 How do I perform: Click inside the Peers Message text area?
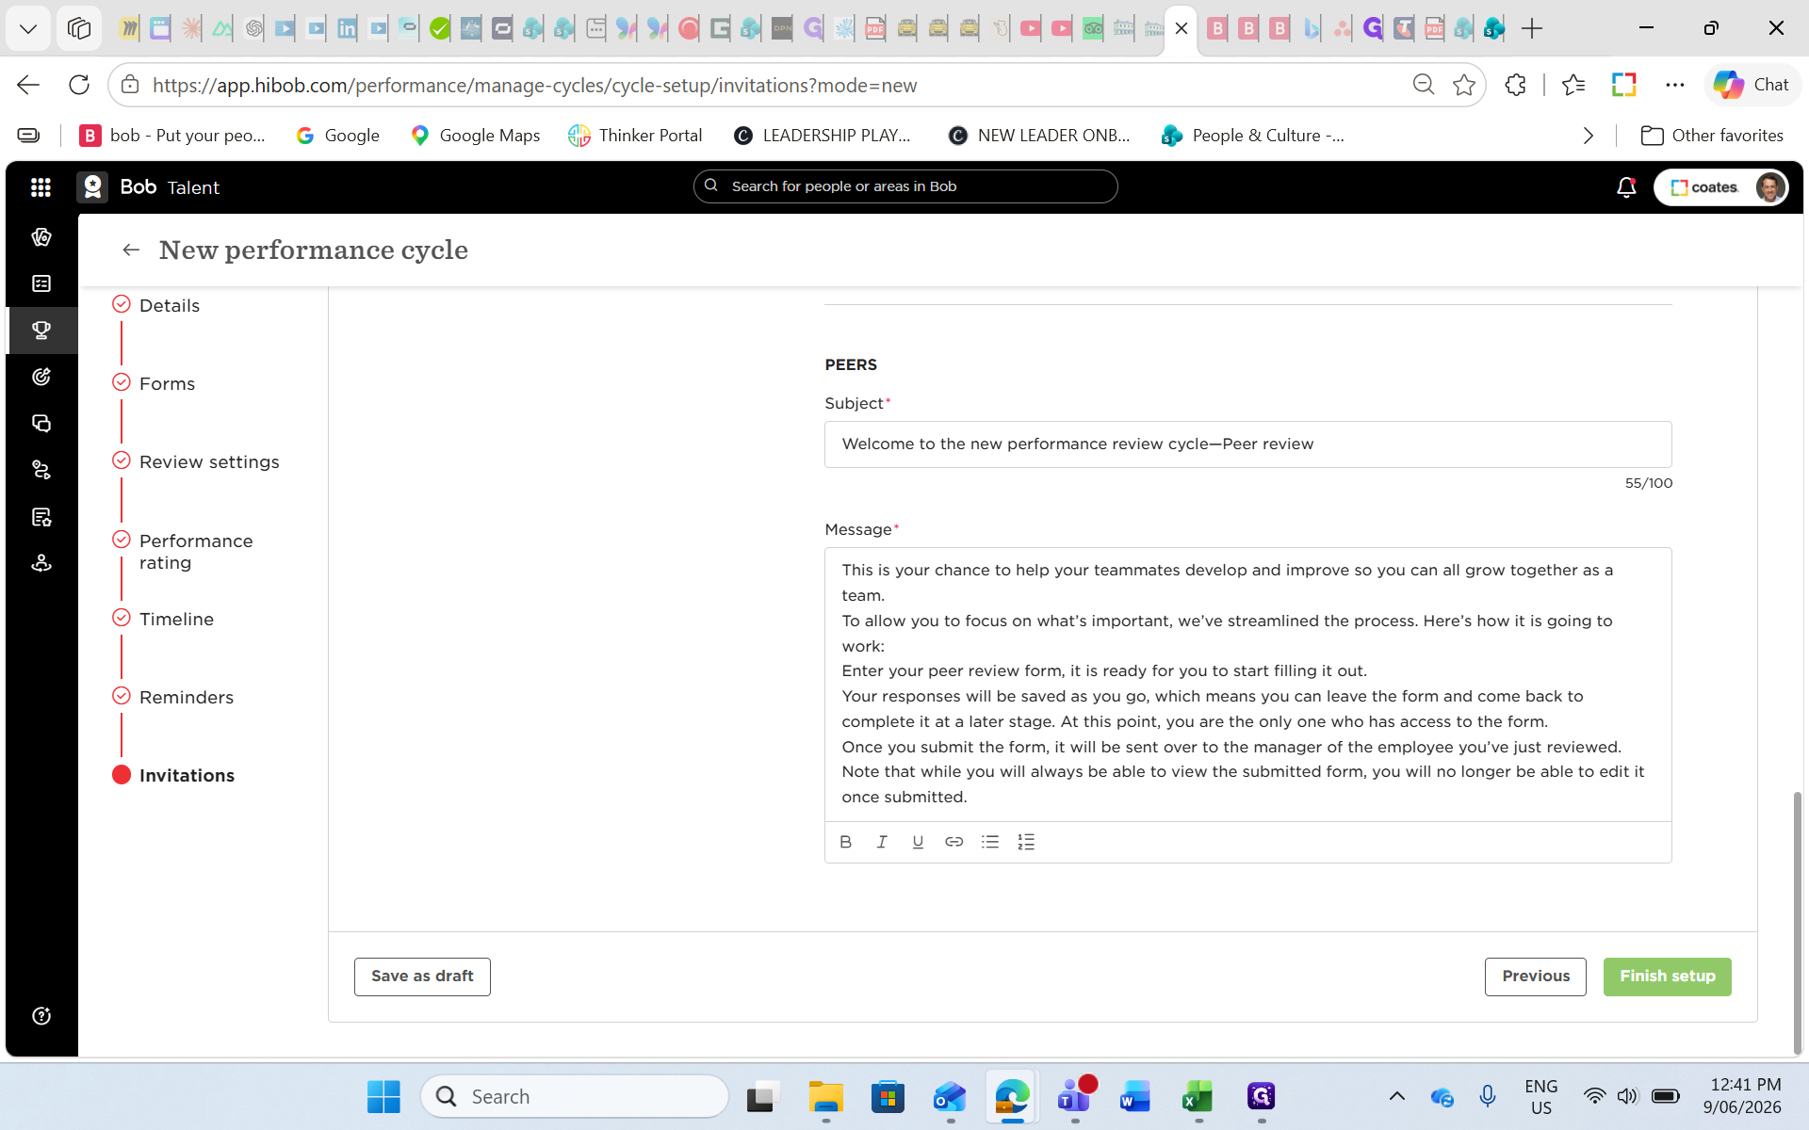click(x=1247, y=685)
